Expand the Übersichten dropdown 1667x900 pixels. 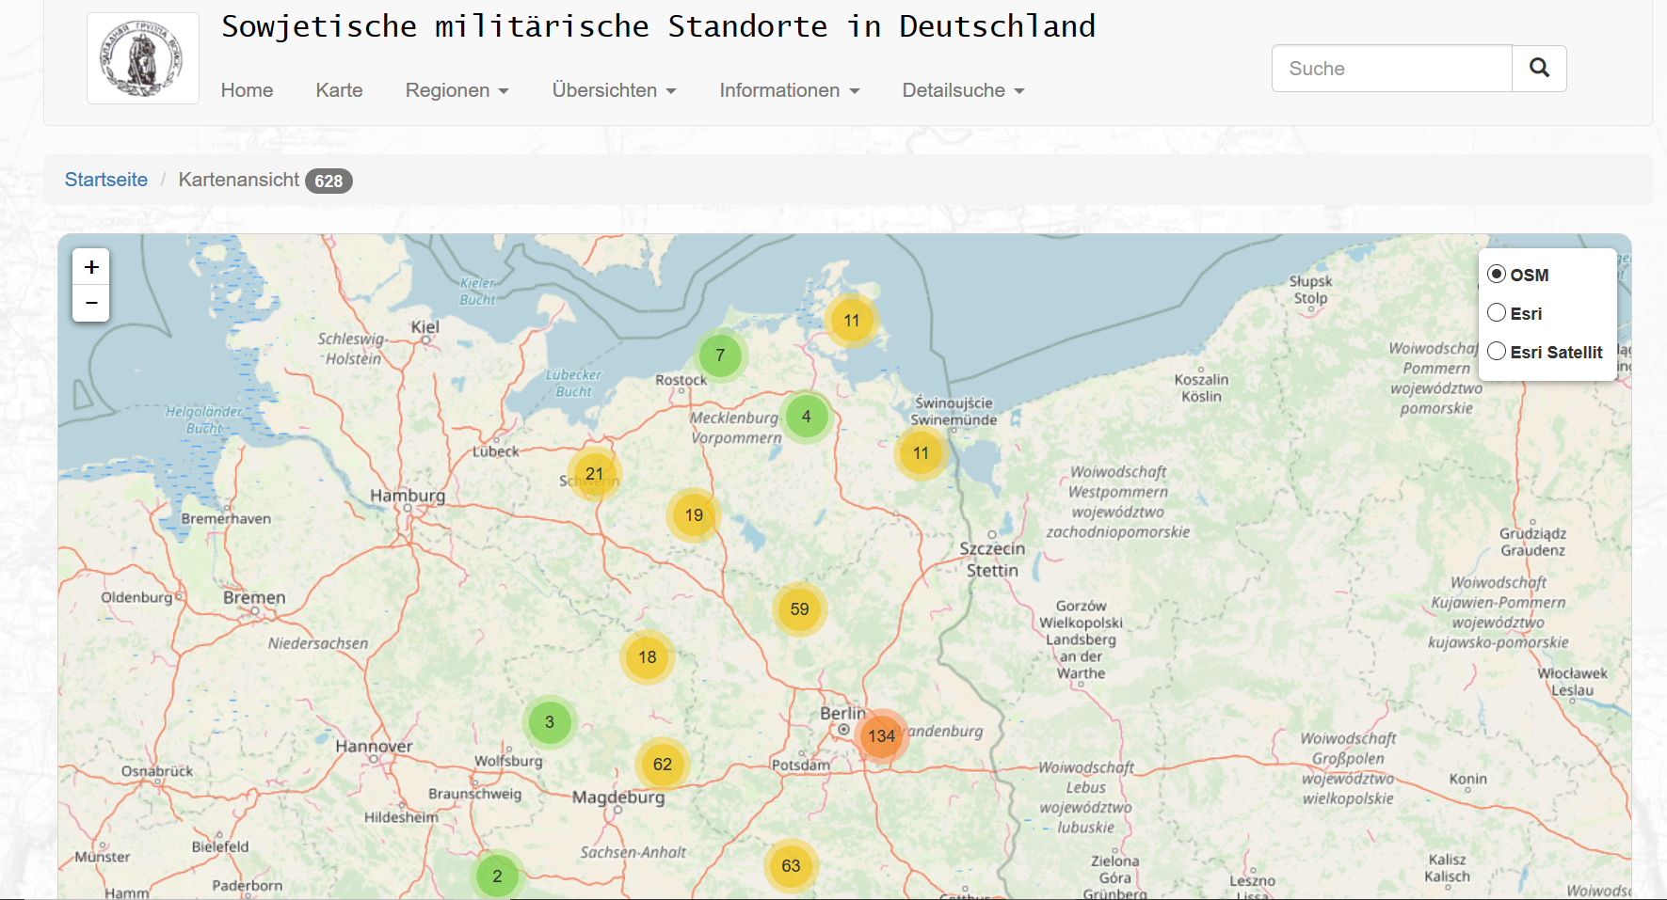[x=614, y=90]
